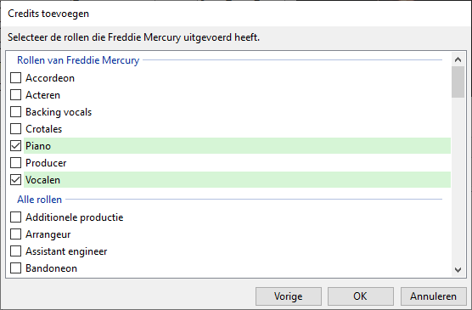Click the empty scrollbar track below thumb
The height and width of the screenshot is (310, 472).
(458, 180)
